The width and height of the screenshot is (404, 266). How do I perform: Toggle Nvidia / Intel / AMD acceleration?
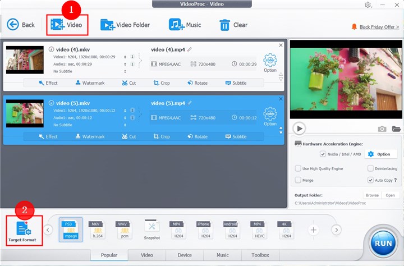(323, 154)
